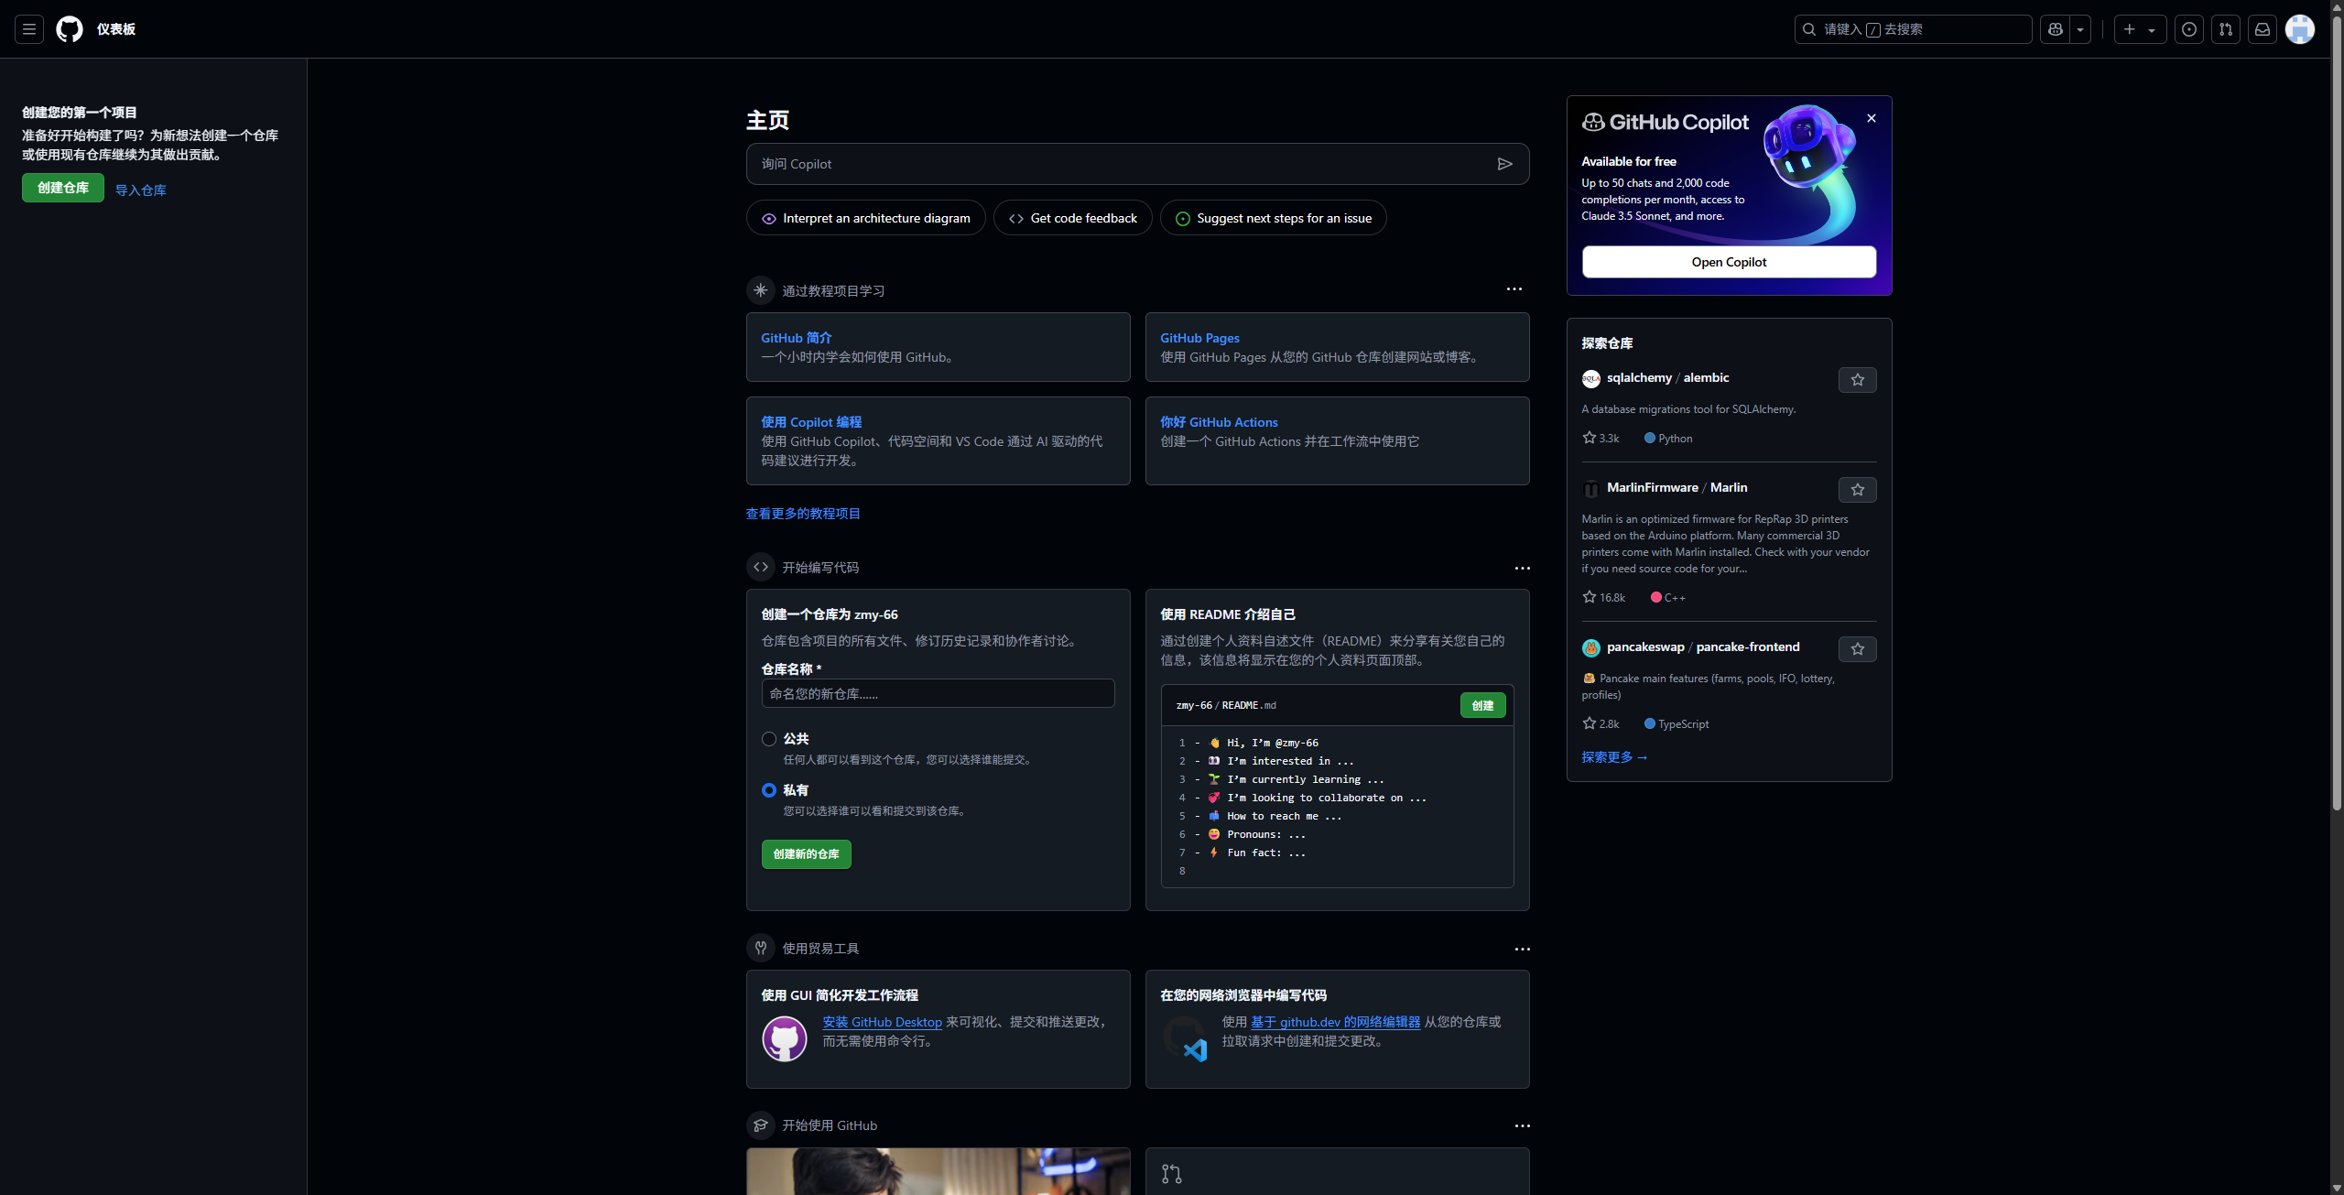Open the plus create-new dropdown
Image resolution: width=2344 pixels, height=1195 pixels.
2140,29
